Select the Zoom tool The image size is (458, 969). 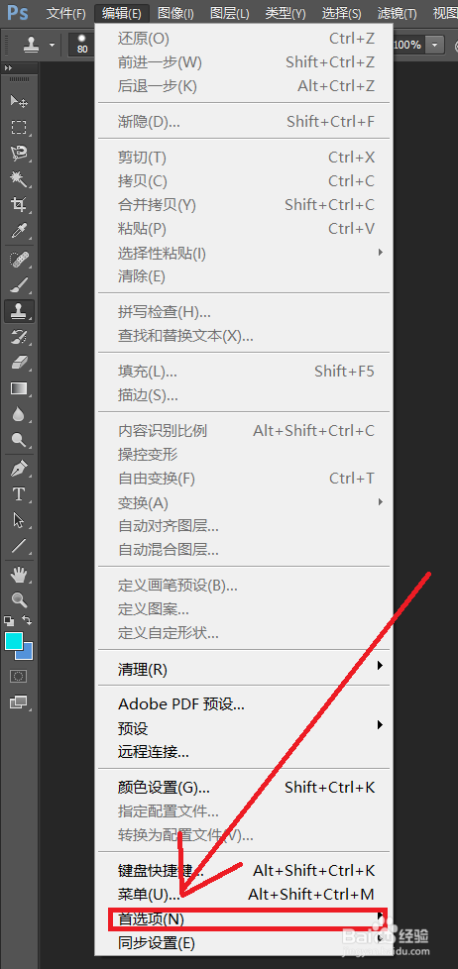pyautogui.click(x=19, y=599)
